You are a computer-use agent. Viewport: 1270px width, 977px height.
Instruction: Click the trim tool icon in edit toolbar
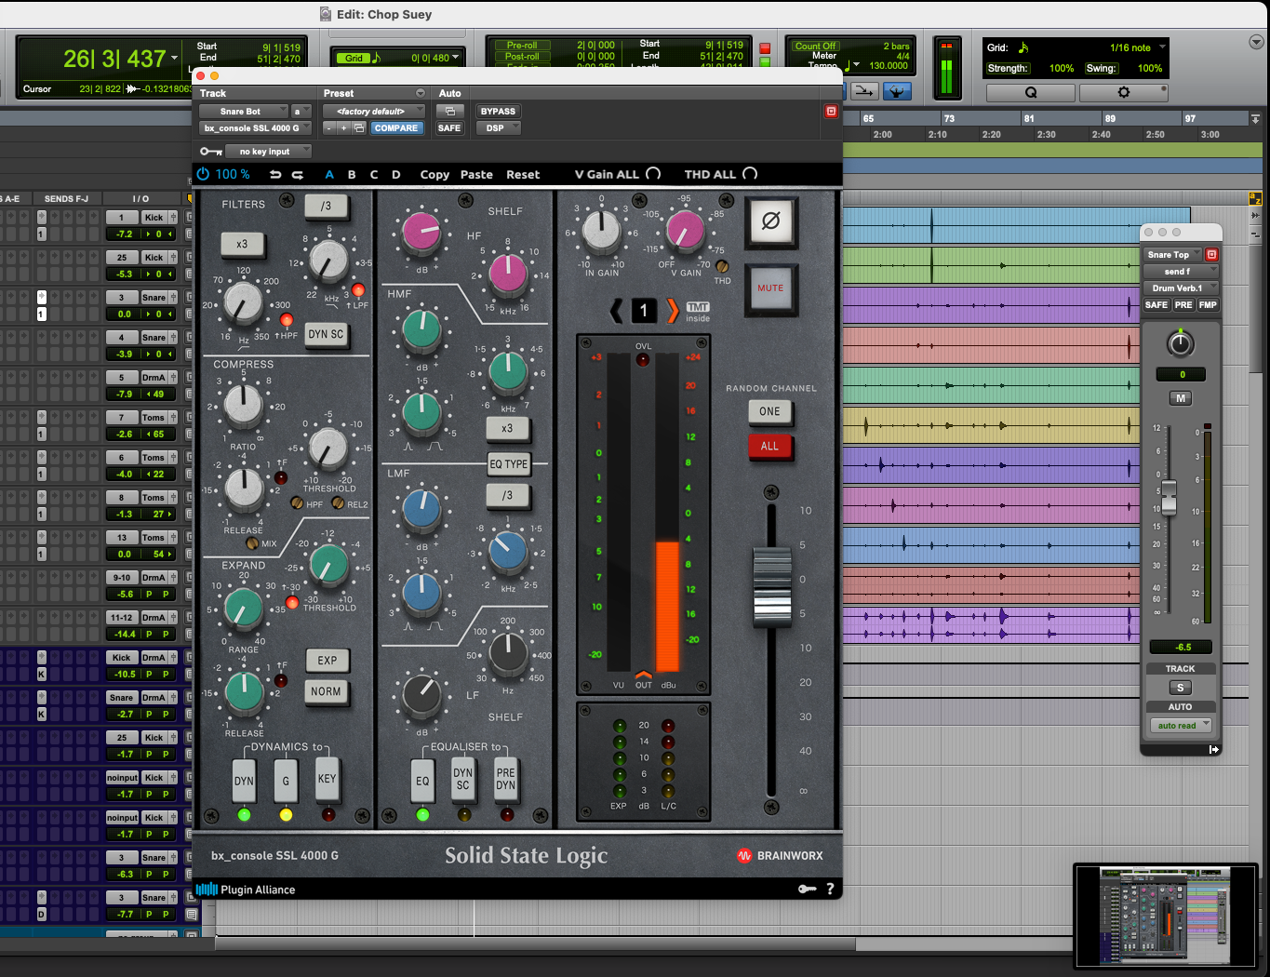pos(863,90)
